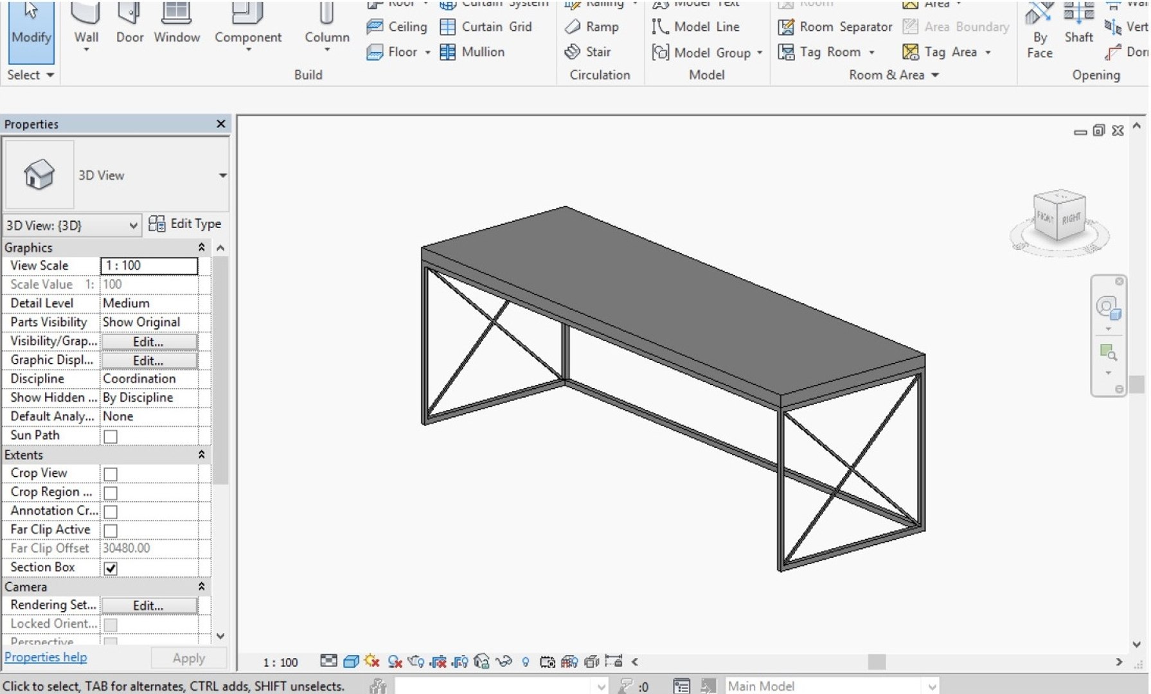Screen dimensions: 1151x694
Task: Click Edit for Visibility/Graphics Overrides
Action: [x=148, y=342]
